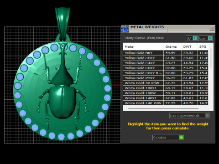Viewport: 219px width, 164px height.
Task: Toggle Use Object Materials option
Action: 190,116
